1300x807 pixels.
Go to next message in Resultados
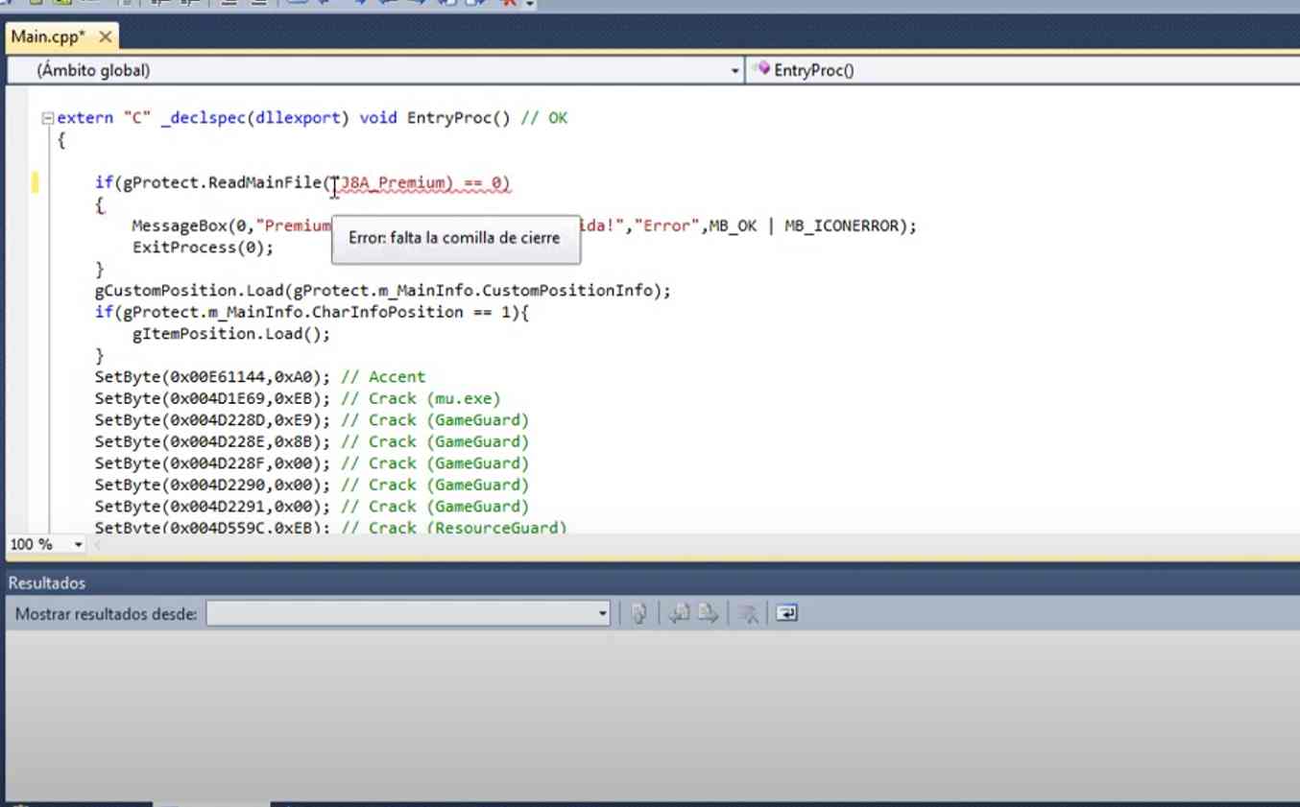[708, 613]
